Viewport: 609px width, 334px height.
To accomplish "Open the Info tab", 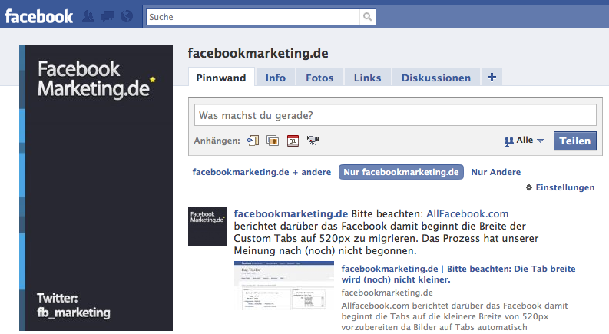I will tap(276, 78).
